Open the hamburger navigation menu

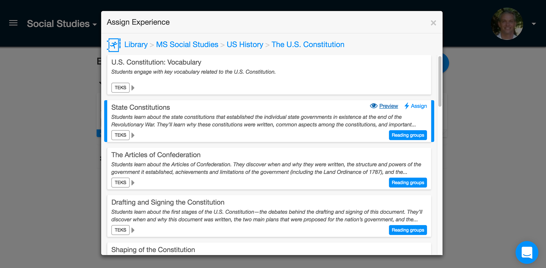point(13,23)
